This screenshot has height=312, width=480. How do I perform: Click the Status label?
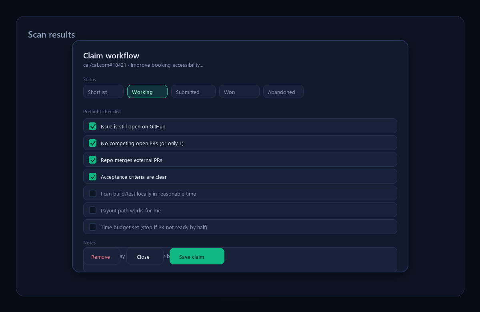[90, 80]
